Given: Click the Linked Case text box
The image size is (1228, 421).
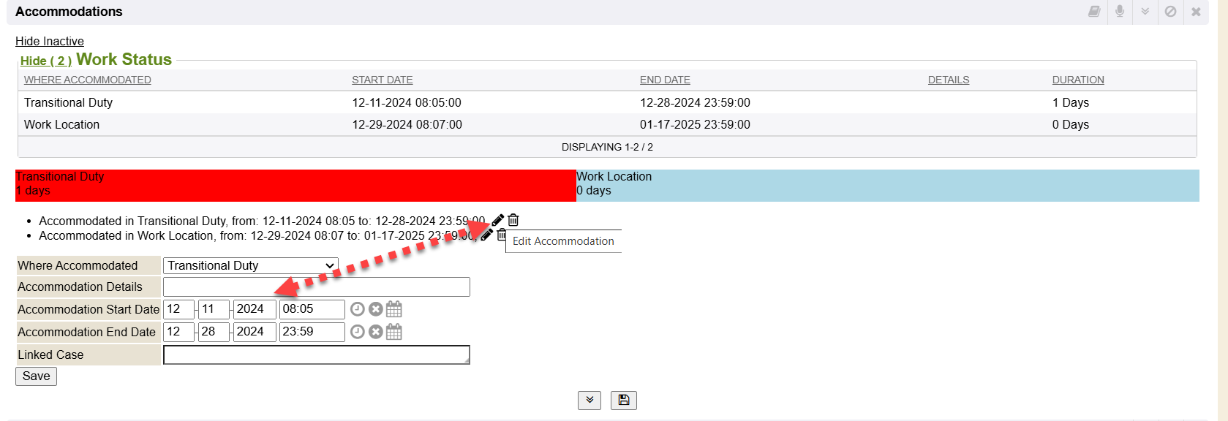Looking at the screenshot, I should point(316,354).
